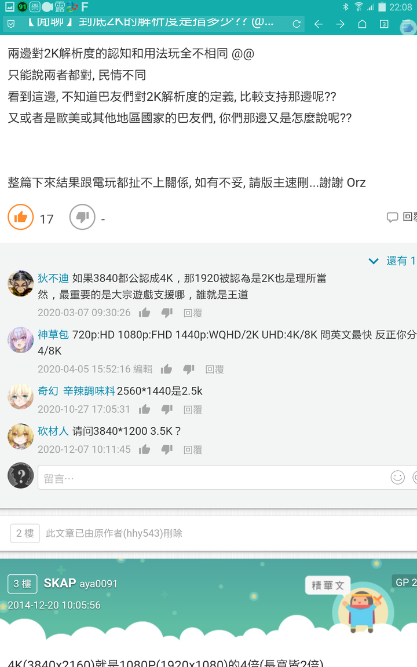The height and width of the screenshot is (667, 417).
Task: Open 狄不迪 user profile link
Action: [53, 278]
